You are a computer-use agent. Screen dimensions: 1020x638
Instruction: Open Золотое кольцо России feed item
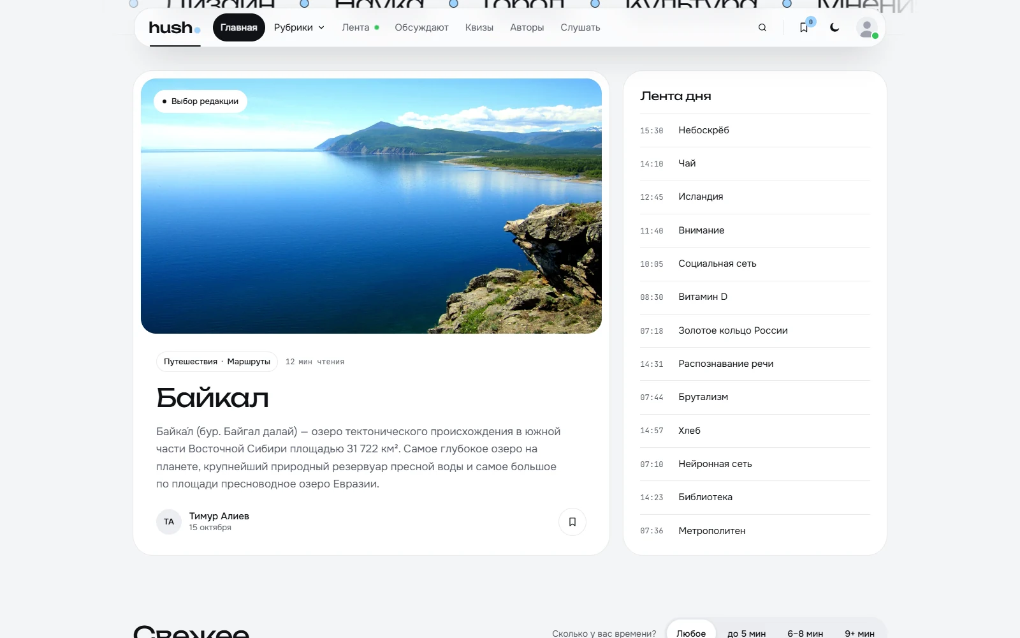point(755,330)
